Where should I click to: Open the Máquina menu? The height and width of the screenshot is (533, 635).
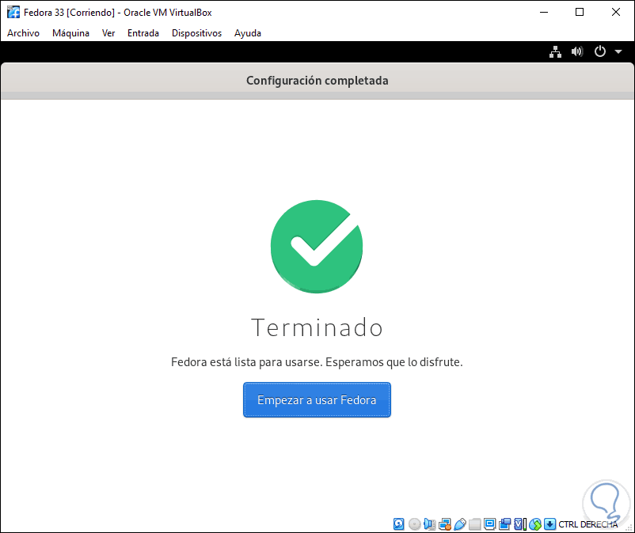tap(70, 33)
